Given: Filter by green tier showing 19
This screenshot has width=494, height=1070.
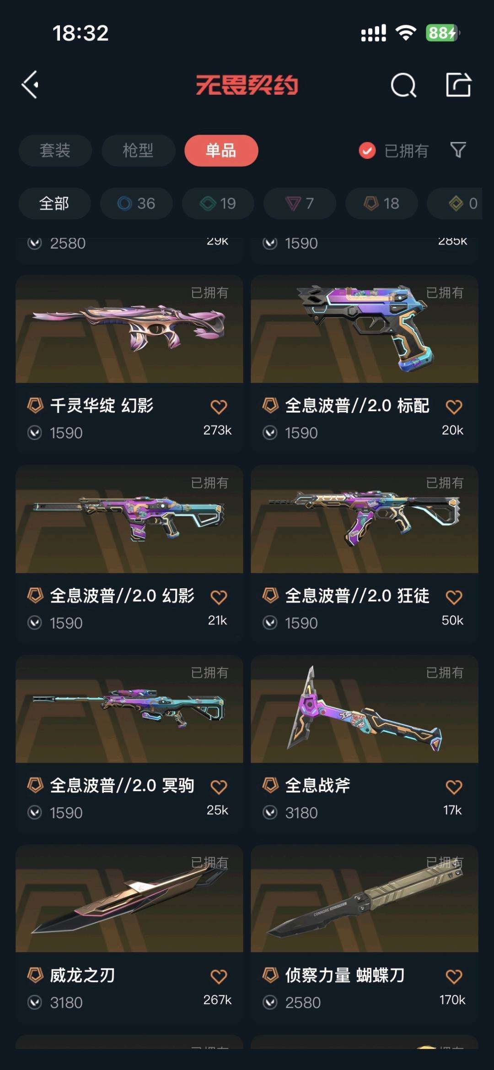Looking at the screenshot, I should pos(218,203).
